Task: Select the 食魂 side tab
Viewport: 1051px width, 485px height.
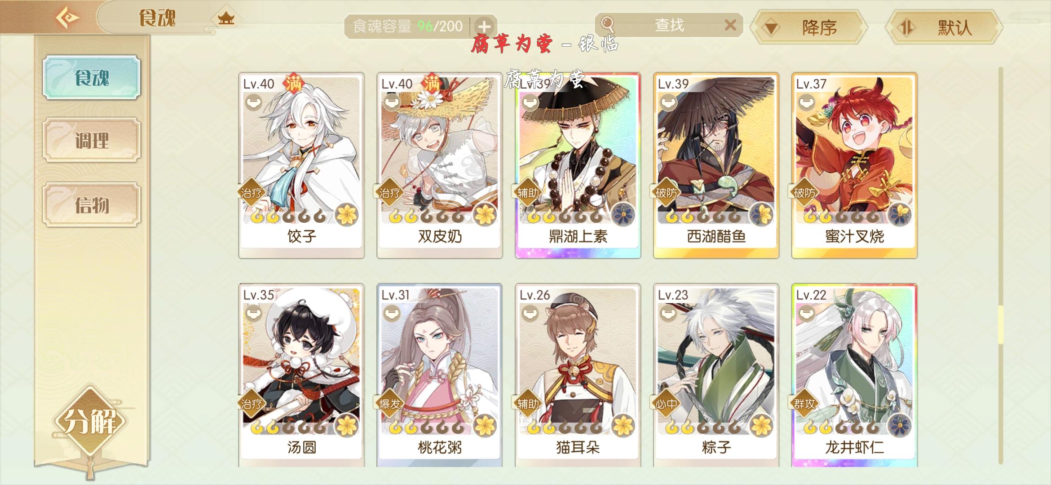Action: point(92,77)
